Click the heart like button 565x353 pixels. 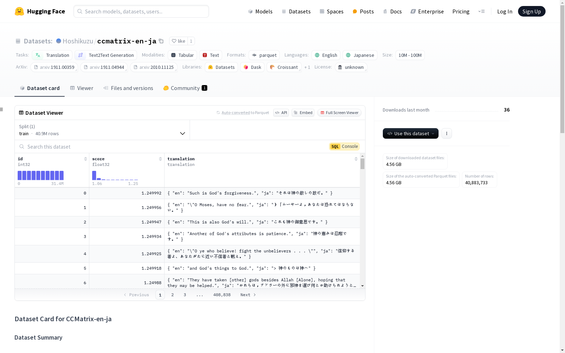point(178,41)
